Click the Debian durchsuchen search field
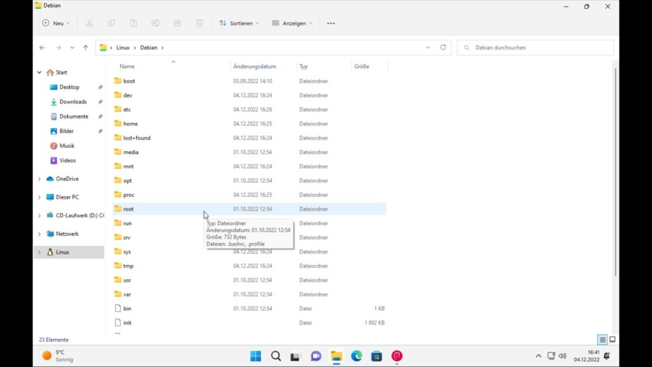This screenshot has height=367, width=652. (535, 47)
